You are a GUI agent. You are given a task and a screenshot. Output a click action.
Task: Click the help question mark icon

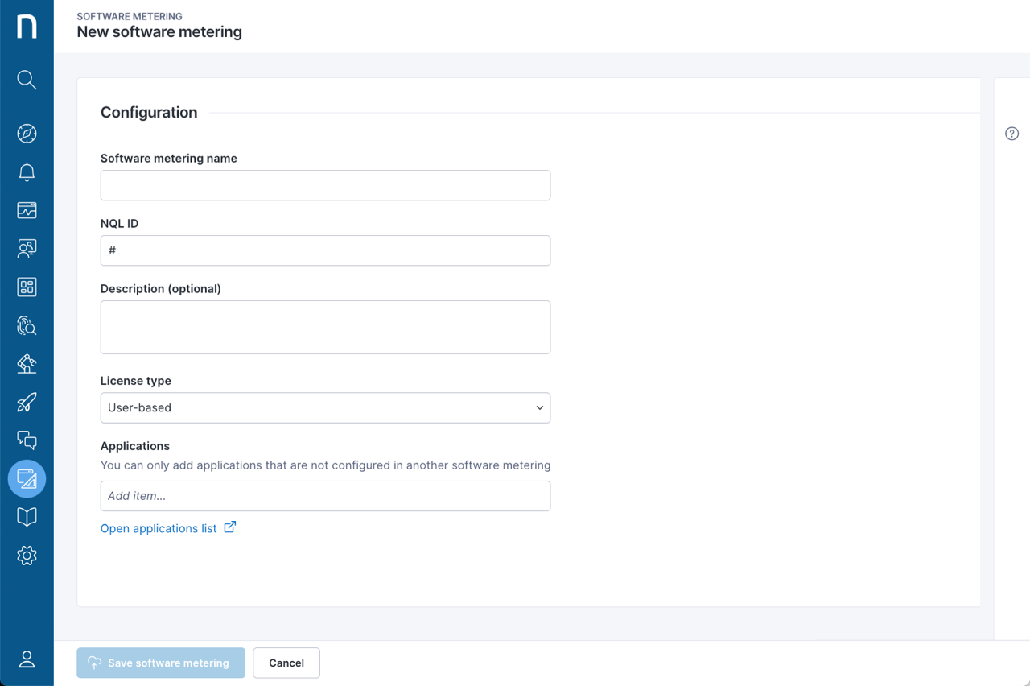tap(1011, 134)
